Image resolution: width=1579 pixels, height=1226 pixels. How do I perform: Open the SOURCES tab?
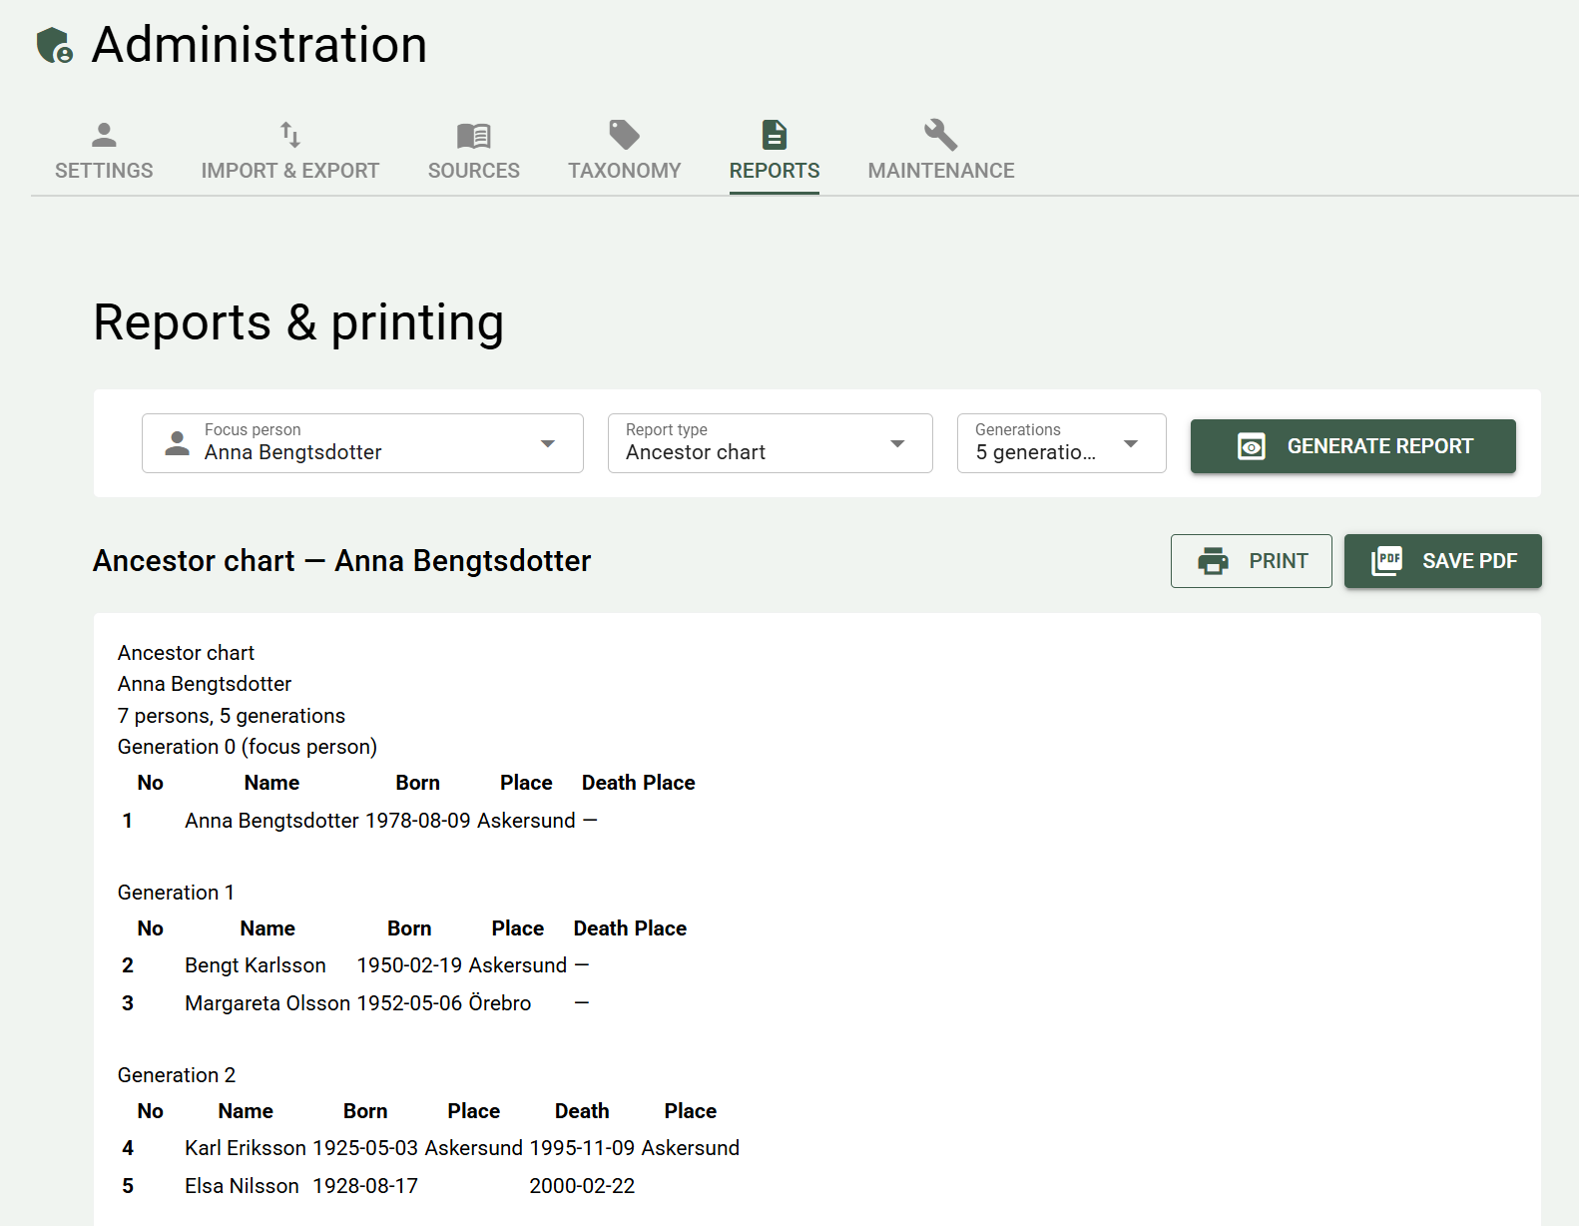474,151
